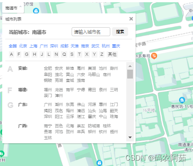Pick 合肥 under 安徽
Viewport: 193px width, 166px height.
tap(48, 68)
